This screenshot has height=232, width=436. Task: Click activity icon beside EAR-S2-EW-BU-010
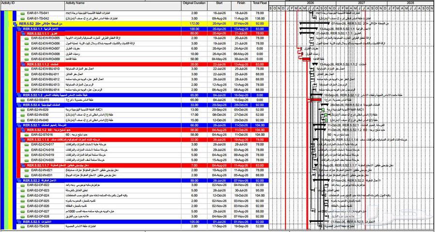(27, 69)
